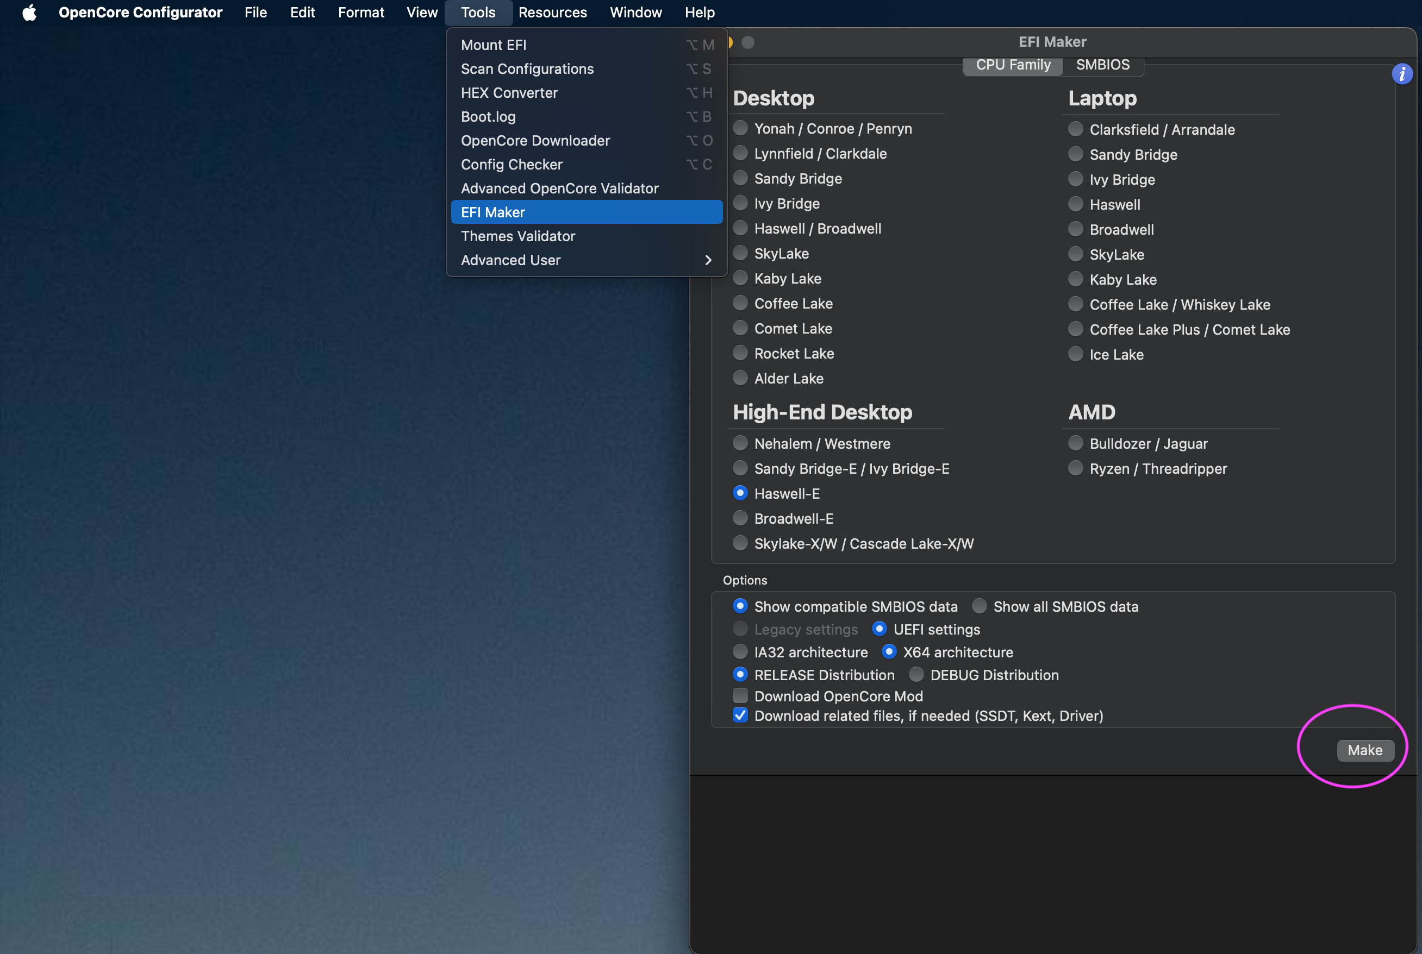Image resolution: width=1422 pixels, height=954 pixels.
Task: Open Themes Validator from menu
Action: [x=587, y=236]
